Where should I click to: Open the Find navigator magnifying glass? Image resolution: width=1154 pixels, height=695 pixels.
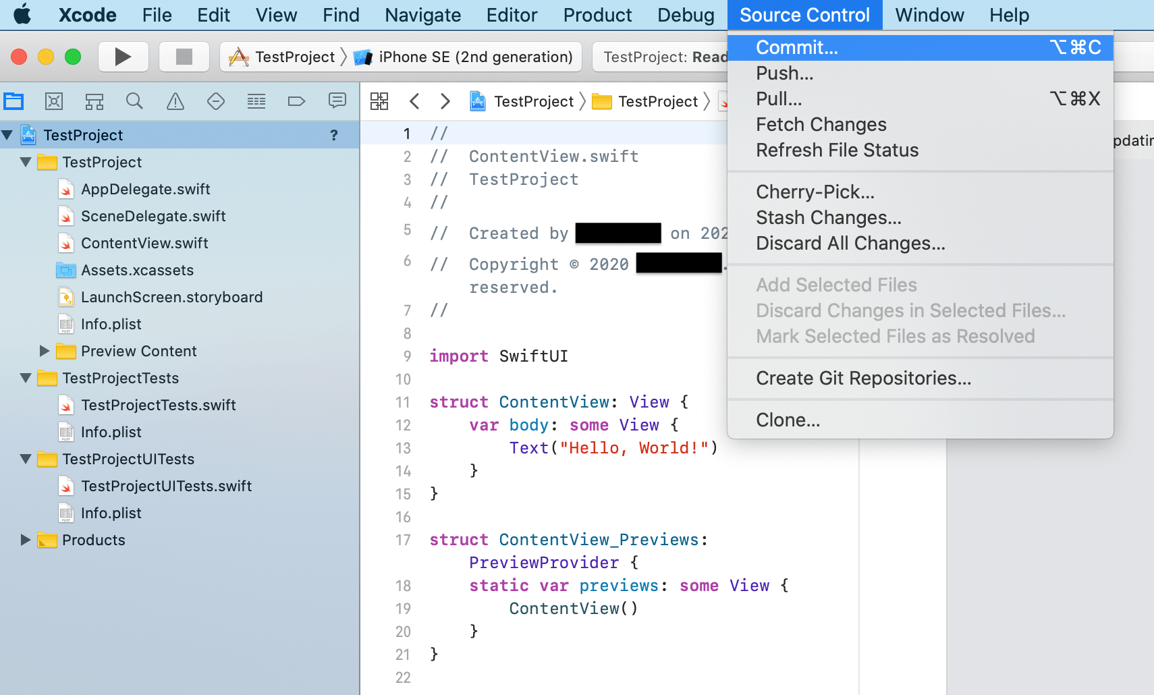coord(134,101)
